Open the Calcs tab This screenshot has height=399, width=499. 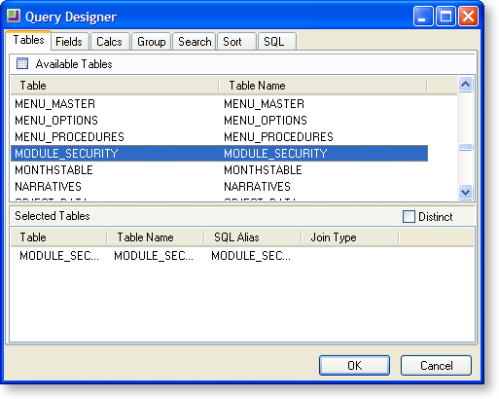pos(109,42)
